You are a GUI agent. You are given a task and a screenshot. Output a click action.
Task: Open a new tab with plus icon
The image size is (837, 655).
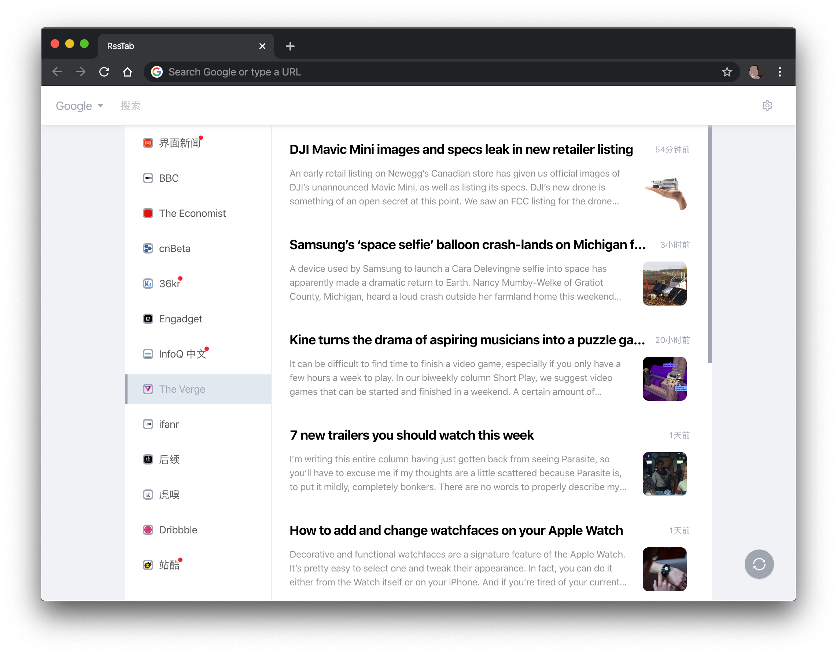point(290,46)
